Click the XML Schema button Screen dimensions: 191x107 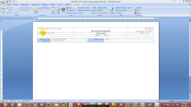44,8
